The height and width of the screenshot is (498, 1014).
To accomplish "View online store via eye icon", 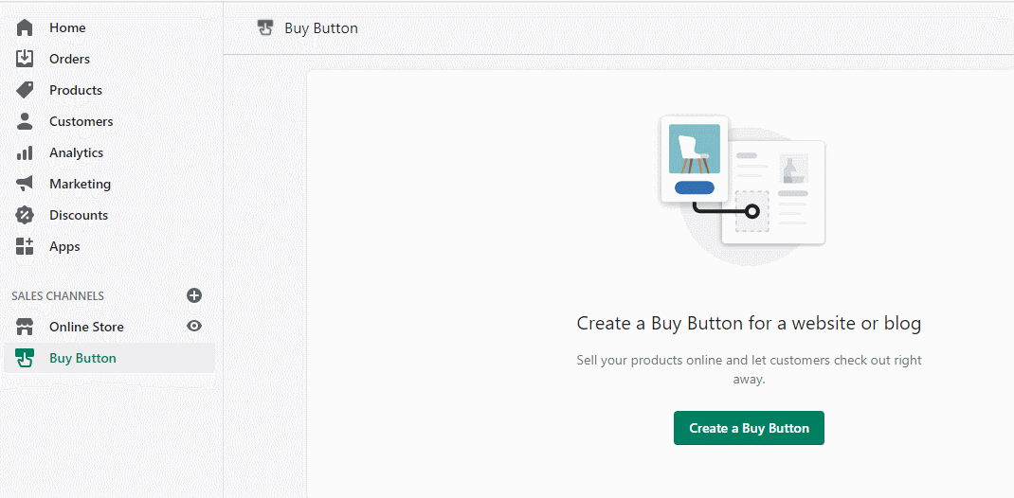I will coord(194,326).
